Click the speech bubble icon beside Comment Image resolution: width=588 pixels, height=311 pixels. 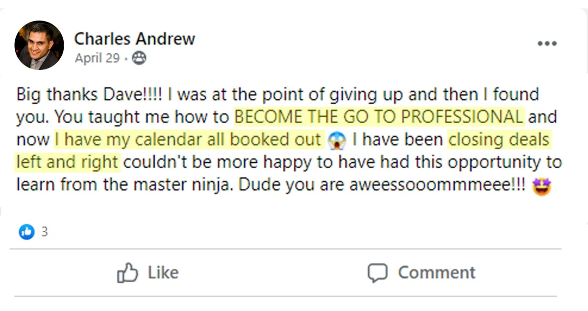click(x=377, y=273)
